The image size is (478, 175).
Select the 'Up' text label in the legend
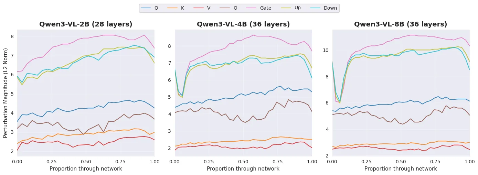[297, 8]
